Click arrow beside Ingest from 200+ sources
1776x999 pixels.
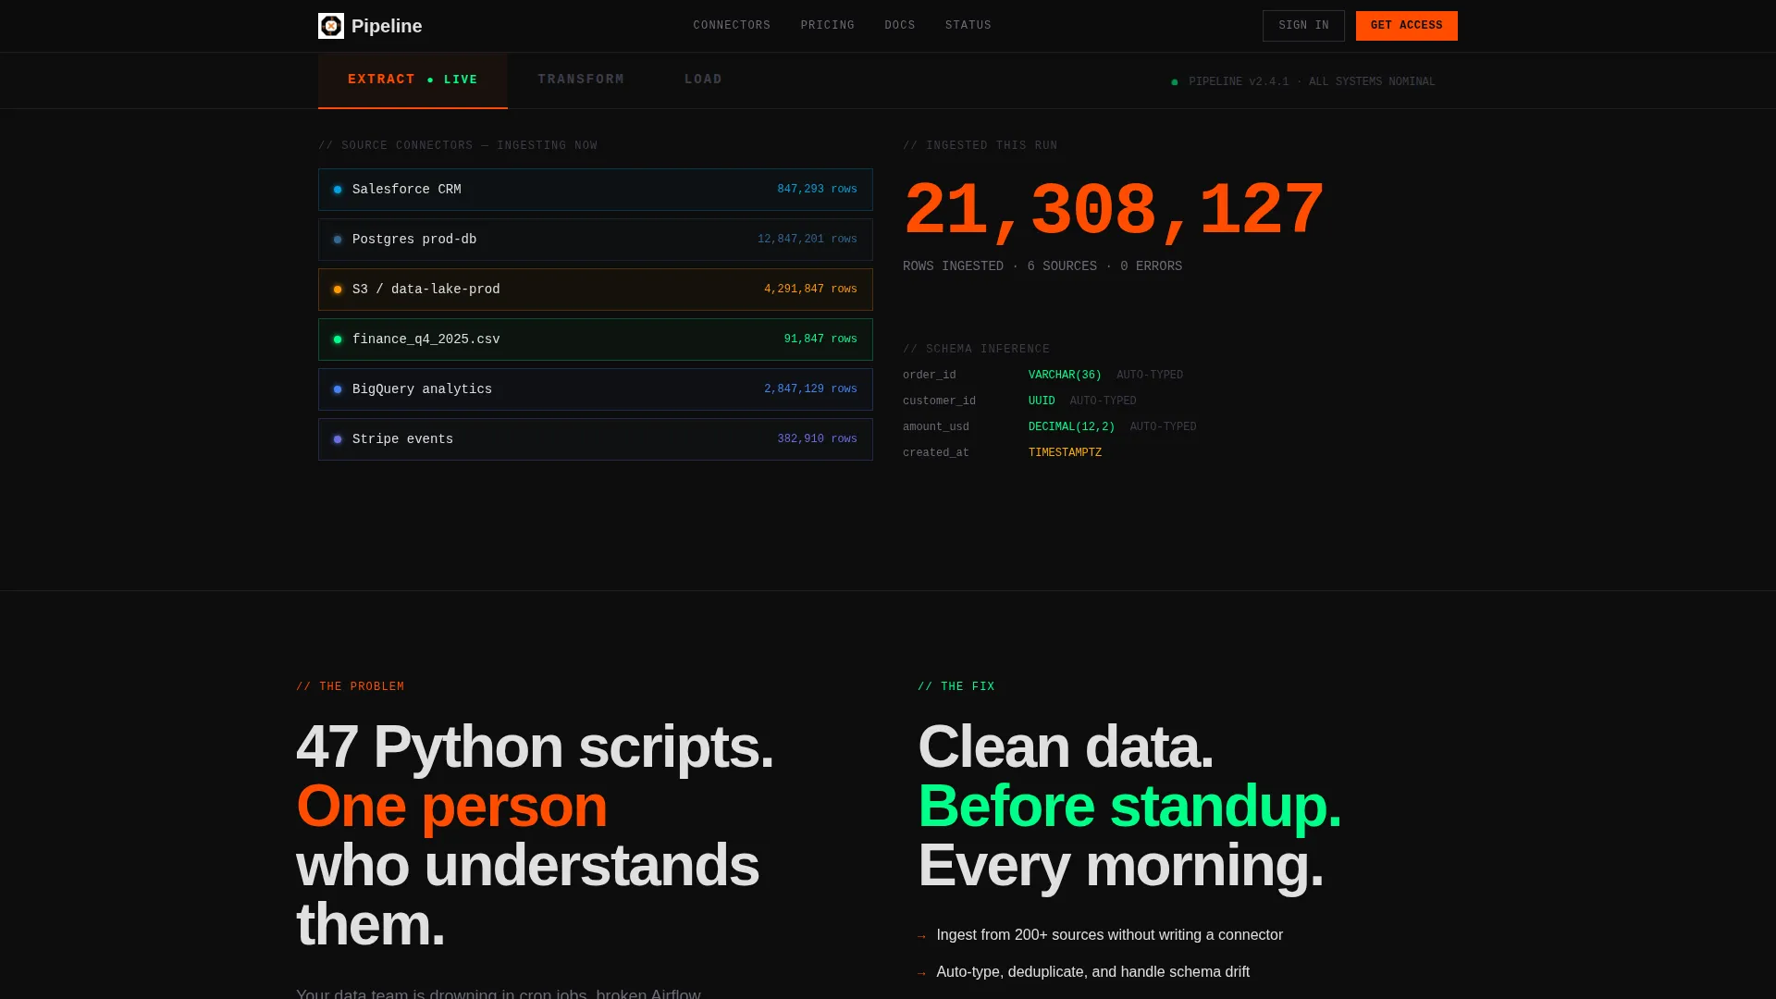pos(921,937)
